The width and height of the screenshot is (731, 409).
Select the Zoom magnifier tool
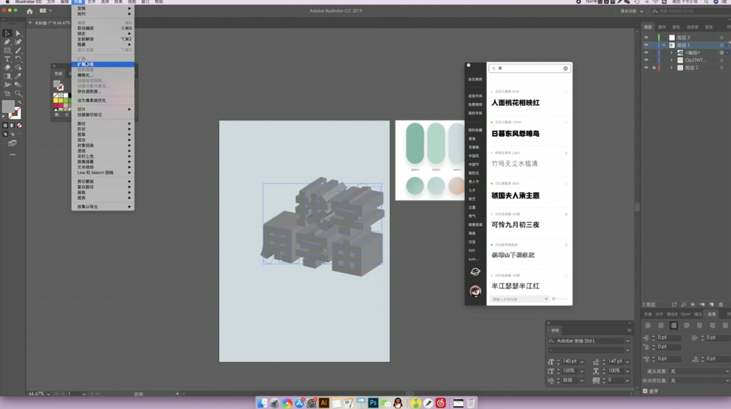pyautogui.click(x=18, y=93)
